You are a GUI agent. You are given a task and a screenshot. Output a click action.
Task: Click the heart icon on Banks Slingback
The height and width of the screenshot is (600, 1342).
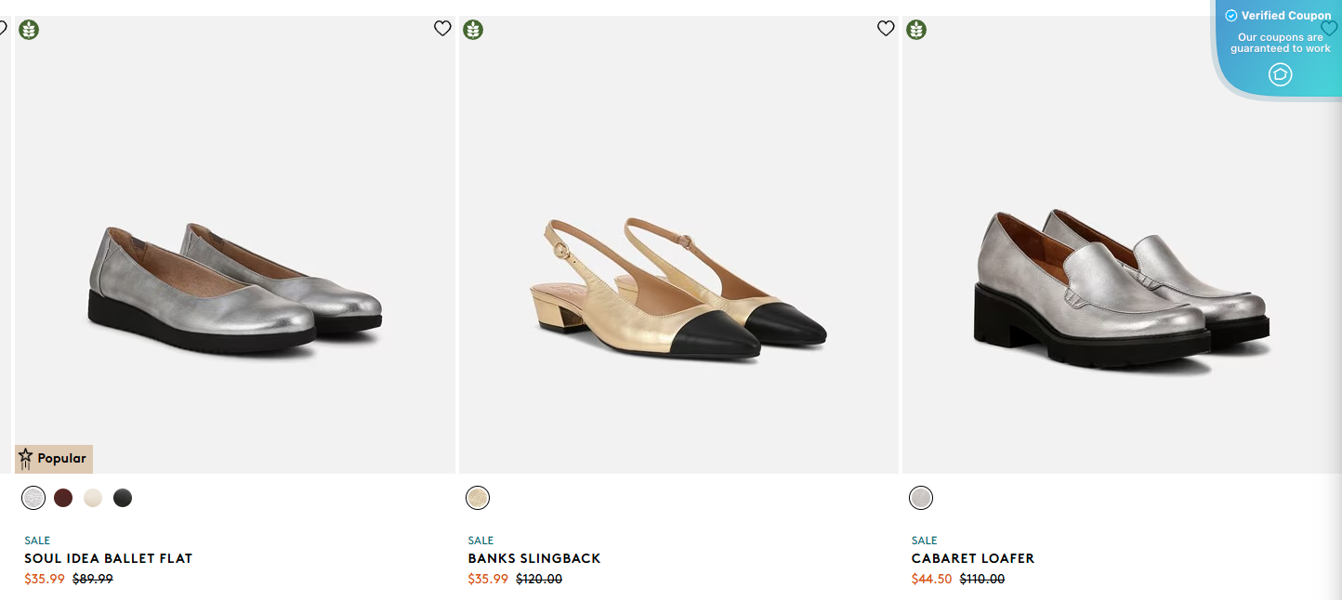pos(886,29)
